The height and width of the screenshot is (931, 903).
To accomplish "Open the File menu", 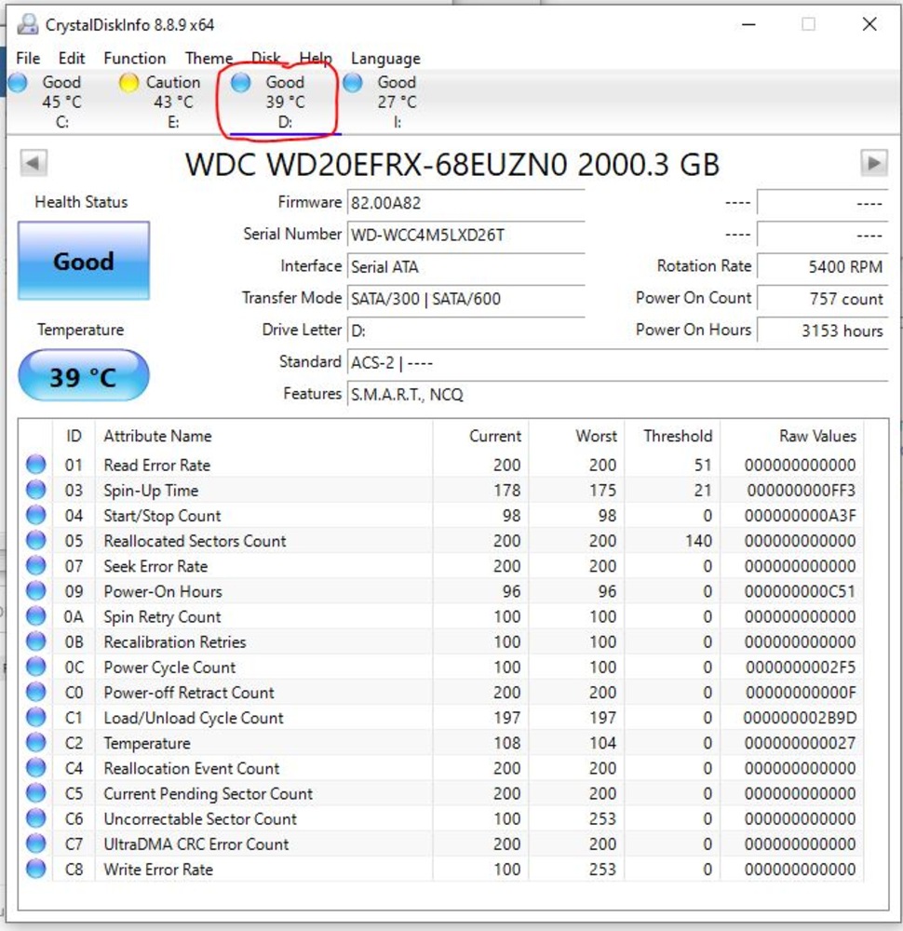I will click(28, 59).
